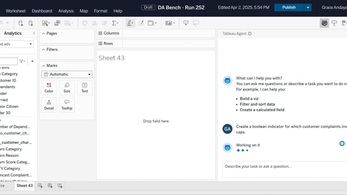Click the New Dashboard tab icon at bottom
The height and width of the screenshot is (195, 347).
coord(50,186)
